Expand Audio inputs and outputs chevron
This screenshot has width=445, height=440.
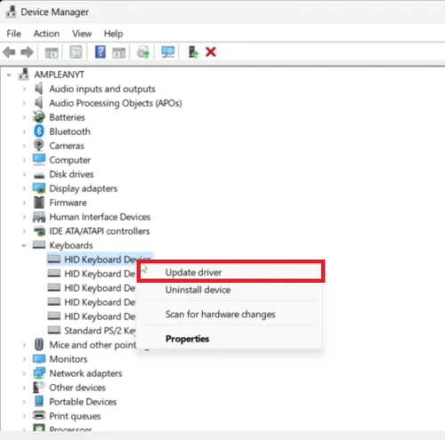24,89
